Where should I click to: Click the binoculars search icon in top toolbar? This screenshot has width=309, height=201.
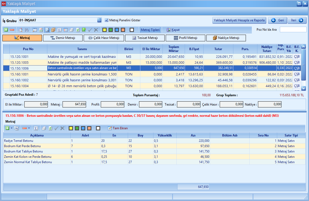(26, 30)
